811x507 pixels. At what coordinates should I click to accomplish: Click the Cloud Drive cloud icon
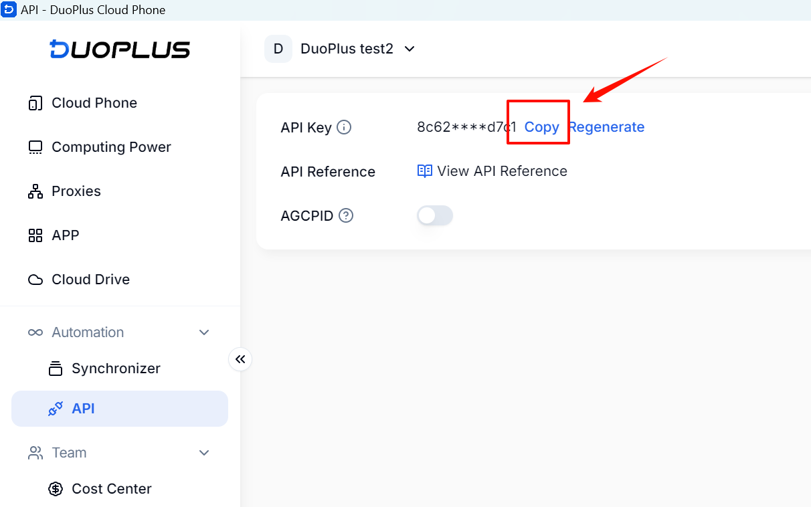(35, 280)
